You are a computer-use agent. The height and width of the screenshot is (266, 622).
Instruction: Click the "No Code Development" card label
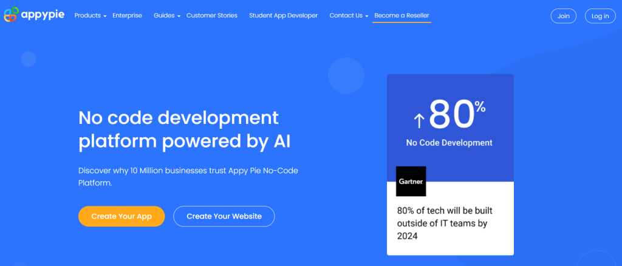coord(449,143)
